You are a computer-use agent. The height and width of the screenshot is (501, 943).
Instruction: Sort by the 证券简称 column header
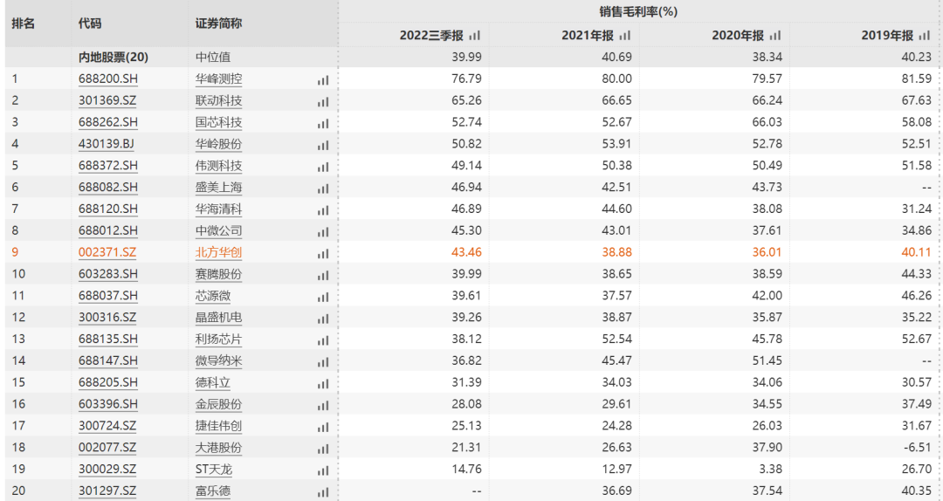click(219, 24)
